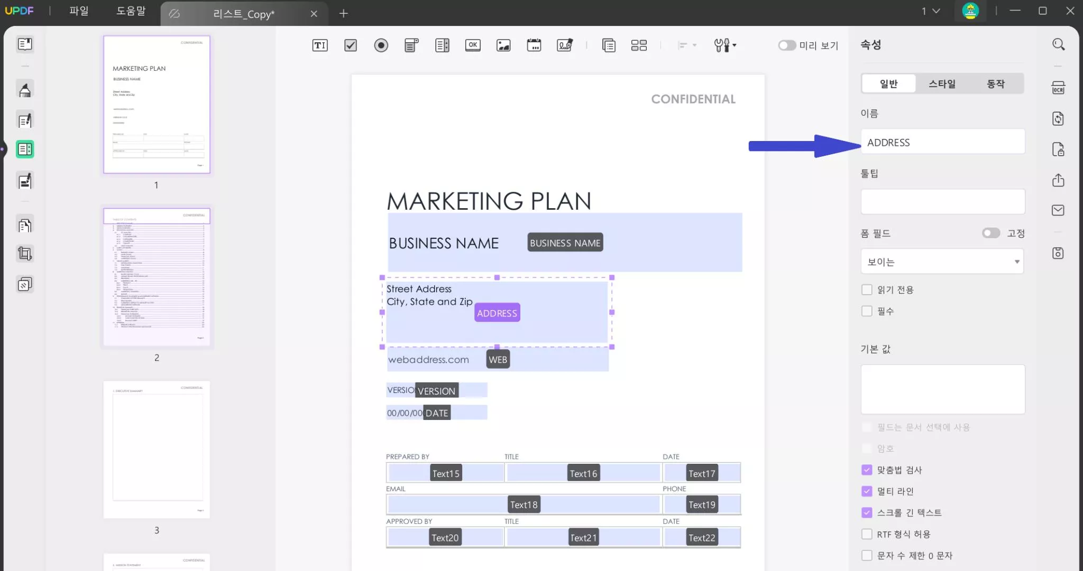
Task: Select the DATE form field label
Action: [x=437, y=413]
